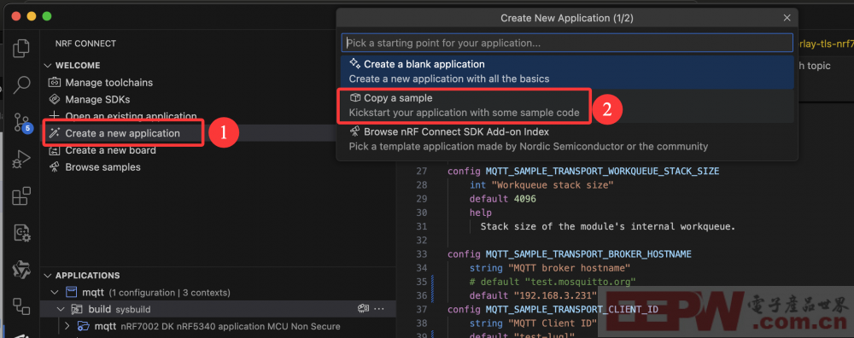Expand the mqtt nRF7002 DK context node
This screenshot has height=338, width=854.
click(67, 327)
